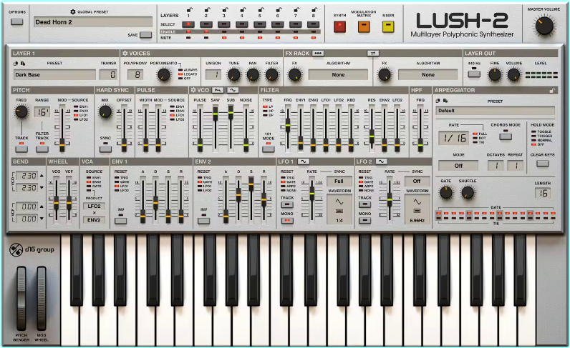The height and width of the screenshot is (348, 570).
Task: Click the SAVE global preset button
Action: [146, 35]
